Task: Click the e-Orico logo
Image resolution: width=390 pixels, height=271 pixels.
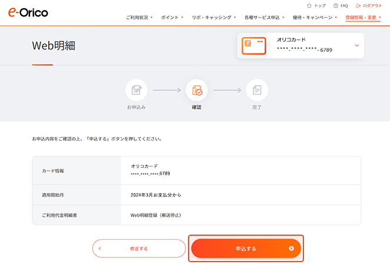Action: (28, 12)
